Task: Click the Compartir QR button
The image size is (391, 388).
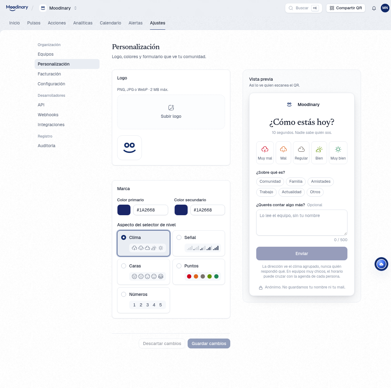Action: 346,8
